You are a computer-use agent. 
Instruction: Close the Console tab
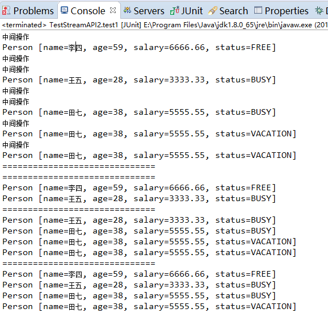[x=113, y=10]
